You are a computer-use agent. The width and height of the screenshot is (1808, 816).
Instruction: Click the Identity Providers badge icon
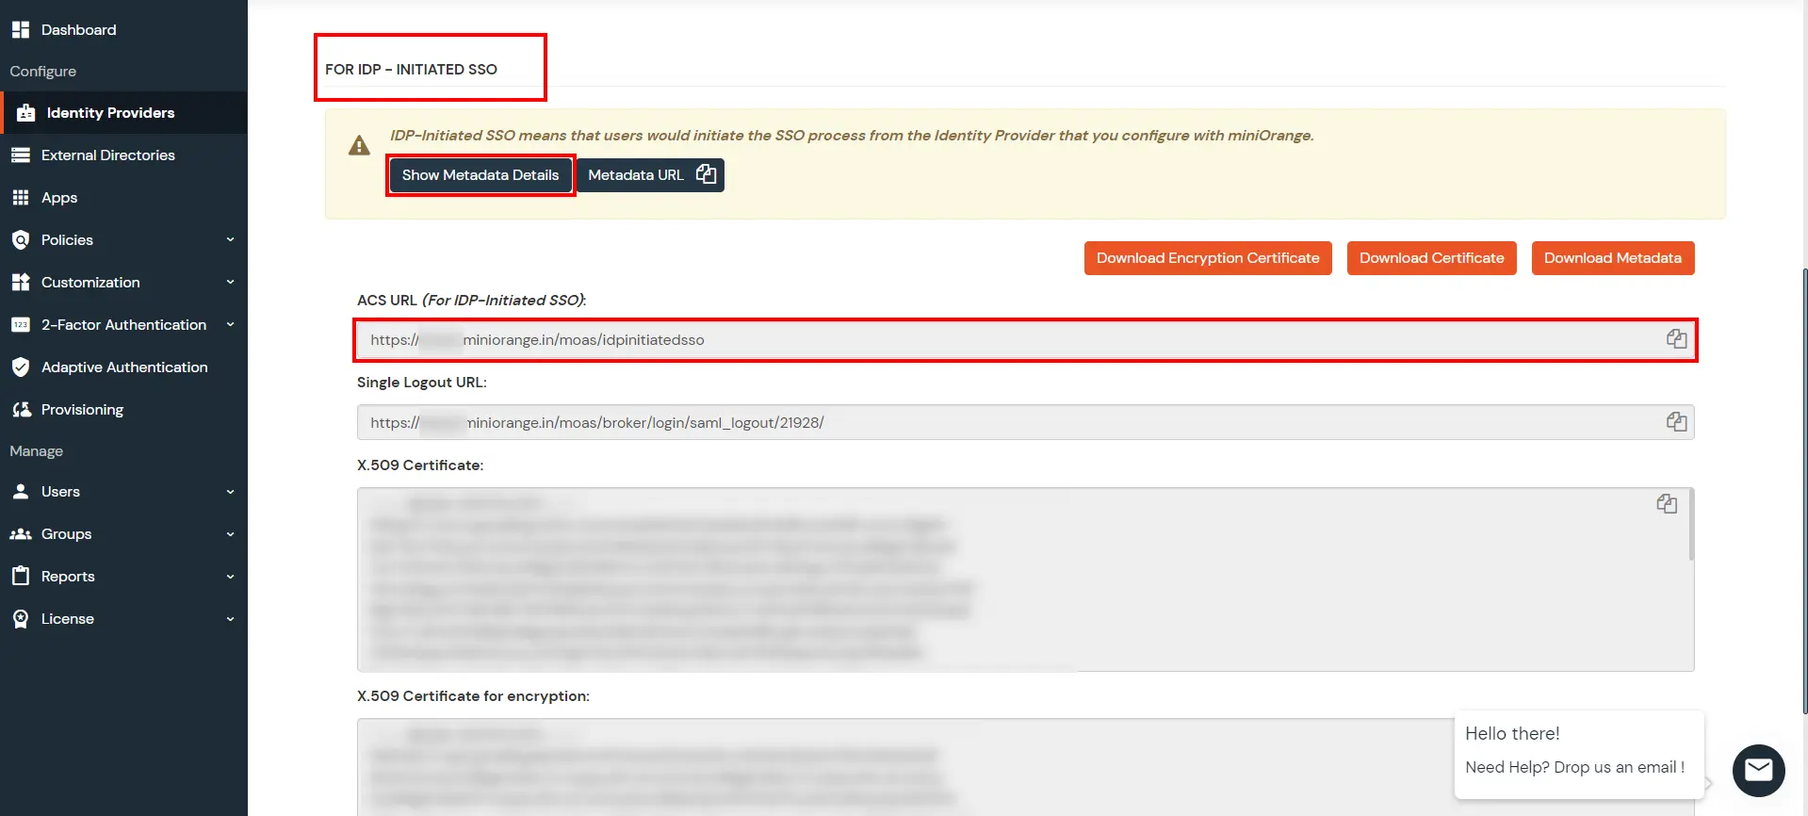coord(26,113)
